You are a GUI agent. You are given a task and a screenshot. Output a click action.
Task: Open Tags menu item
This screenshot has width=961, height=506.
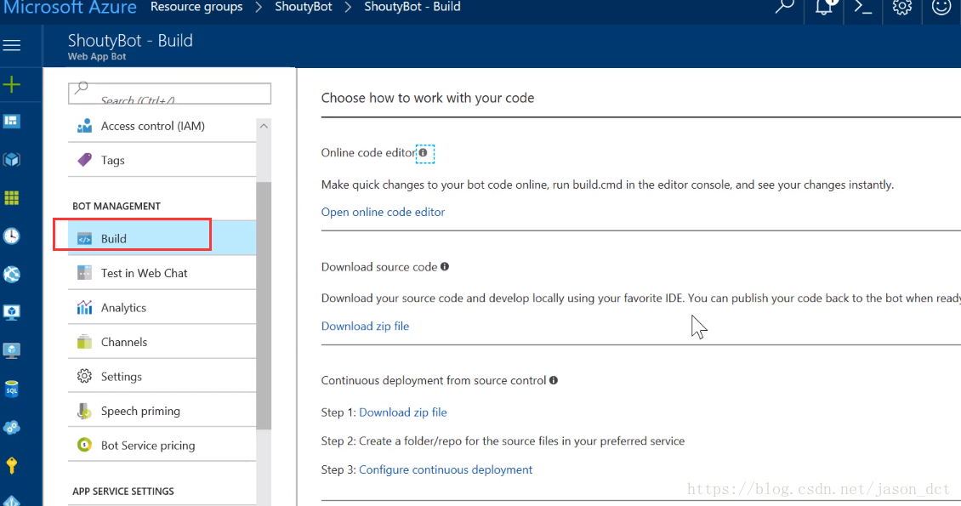pos(162,160)
